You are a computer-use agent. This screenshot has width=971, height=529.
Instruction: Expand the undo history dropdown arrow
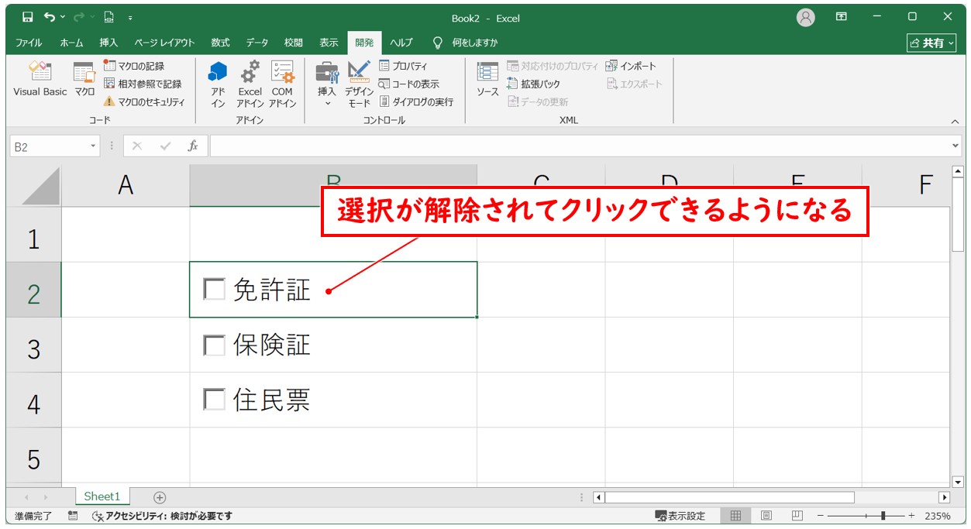[62, 17]
